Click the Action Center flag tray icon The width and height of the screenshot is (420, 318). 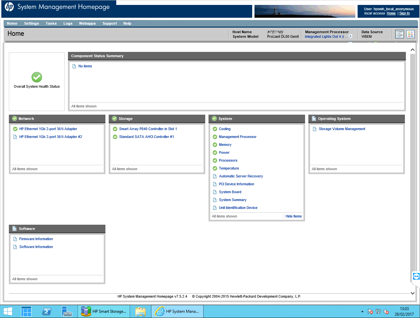(370, 311)
